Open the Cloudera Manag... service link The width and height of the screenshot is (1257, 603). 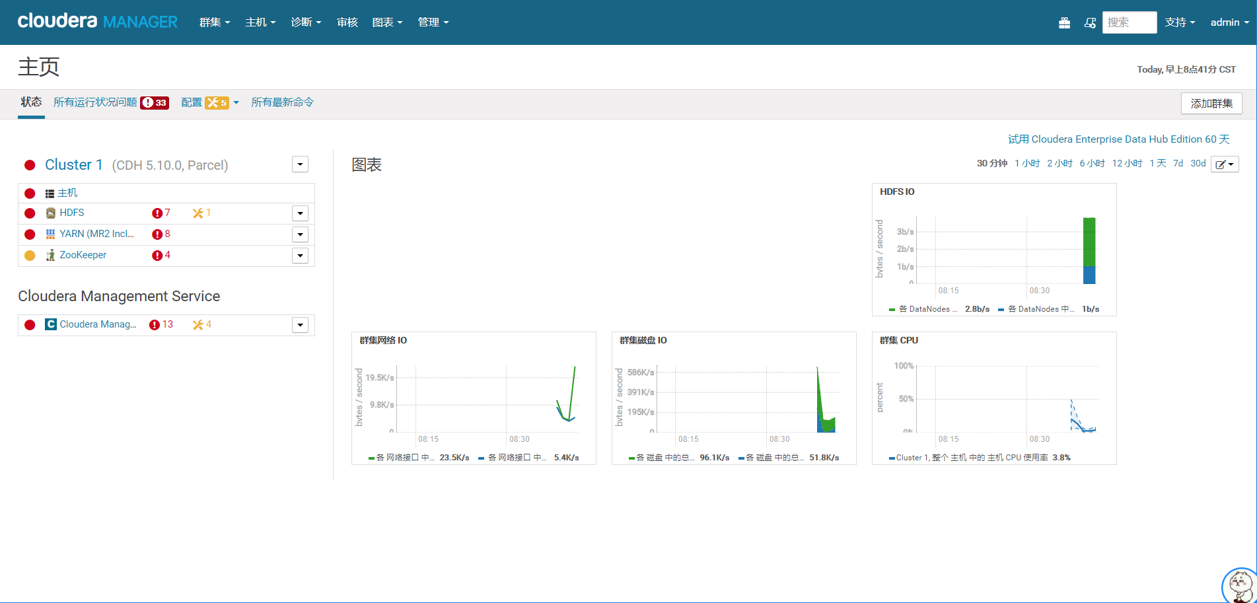pyautogui.click(x=98, y=324)
